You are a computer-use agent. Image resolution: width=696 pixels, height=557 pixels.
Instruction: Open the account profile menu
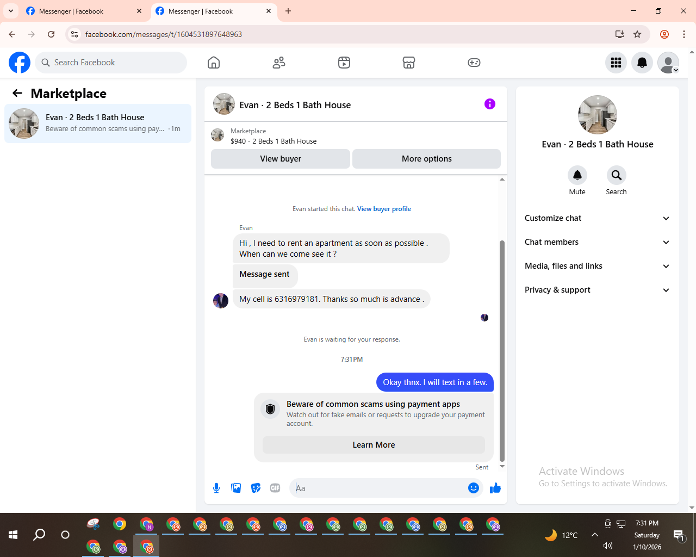(x=668, y=63)
